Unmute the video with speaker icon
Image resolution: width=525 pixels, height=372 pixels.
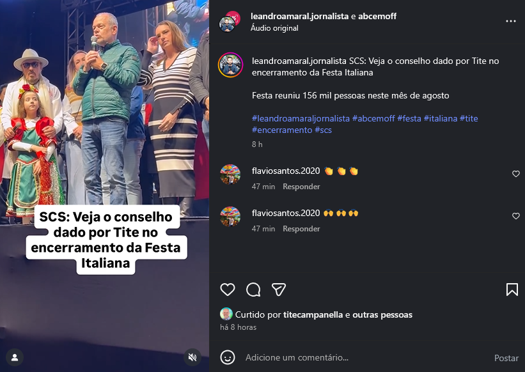pyautogui.click(x=192, y=357)
